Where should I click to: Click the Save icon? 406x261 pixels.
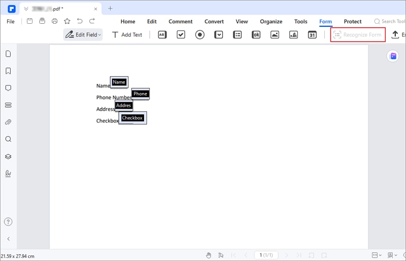pos(30,21)
